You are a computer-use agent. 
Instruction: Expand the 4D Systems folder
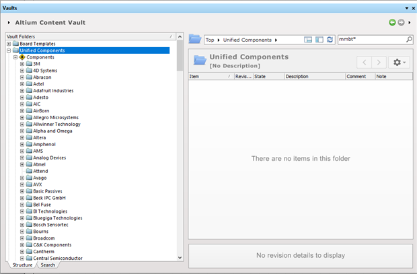coord(22,71)
